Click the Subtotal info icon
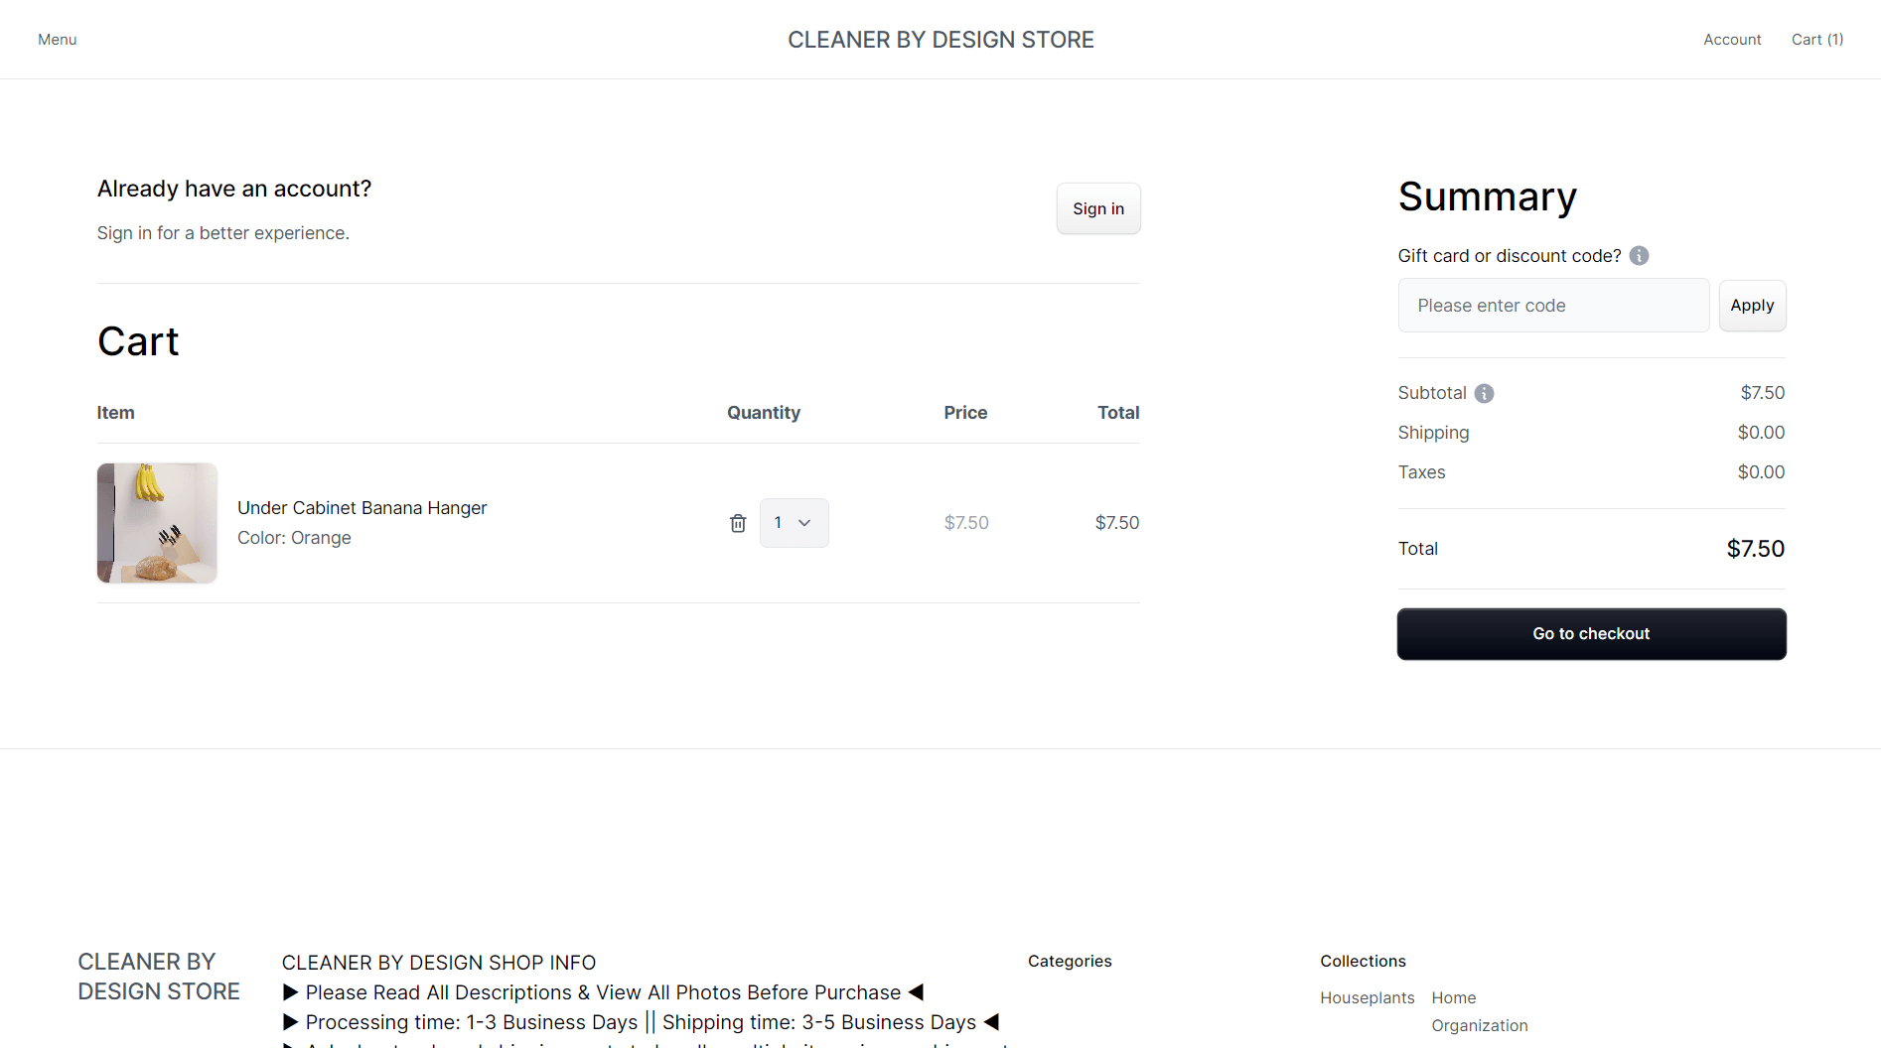 point(1484,393)
